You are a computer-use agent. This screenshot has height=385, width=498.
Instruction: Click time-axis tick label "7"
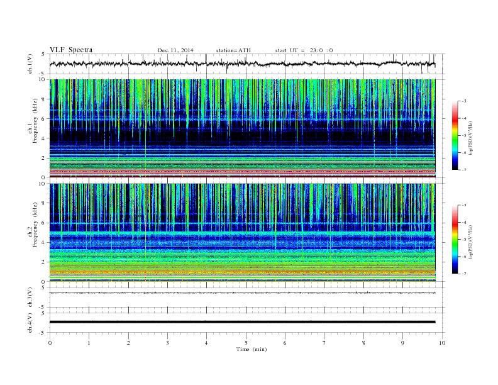(324, 343)
